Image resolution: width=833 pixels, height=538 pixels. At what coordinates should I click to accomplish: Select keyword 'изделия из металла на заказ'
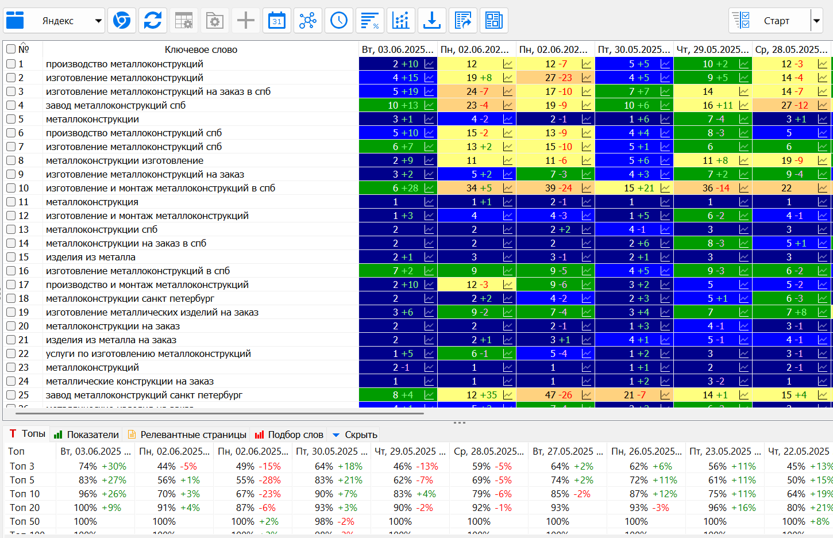(111, 340)
